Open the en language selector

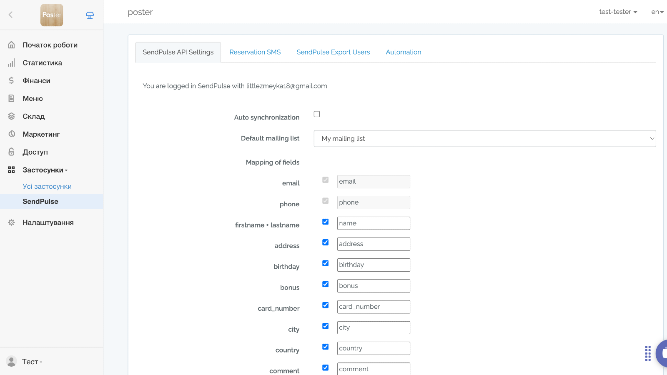coord(657,12)
